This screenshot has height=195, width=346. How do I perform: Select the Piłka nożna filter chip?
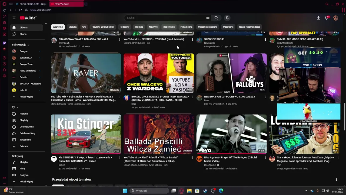click(186, 27)
